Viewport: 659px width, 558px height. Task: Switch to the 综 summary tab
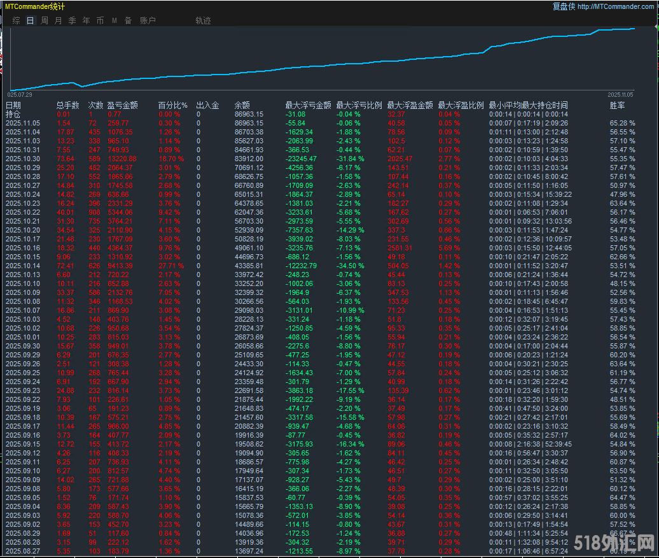pos(17,20)
